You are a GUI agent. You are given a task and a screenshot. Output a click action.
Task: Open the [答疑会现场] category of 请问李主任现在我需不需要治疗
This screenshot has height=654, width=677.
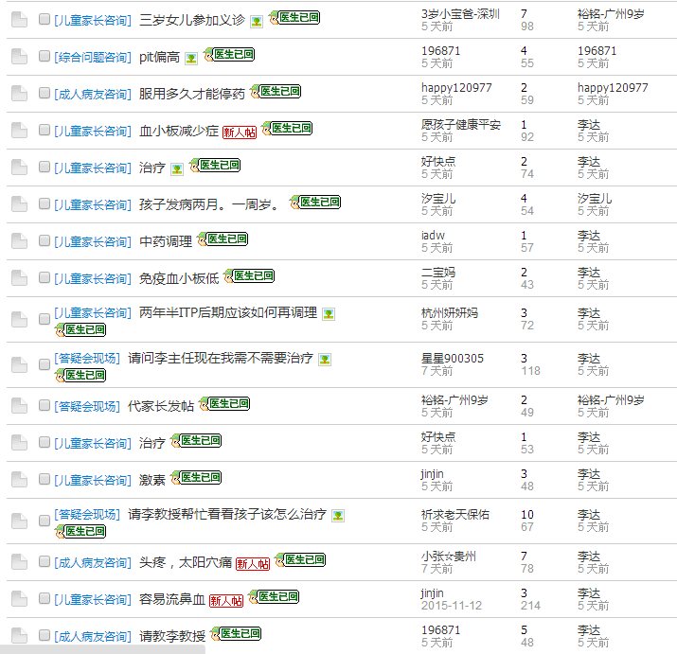[x=87, y=358]
